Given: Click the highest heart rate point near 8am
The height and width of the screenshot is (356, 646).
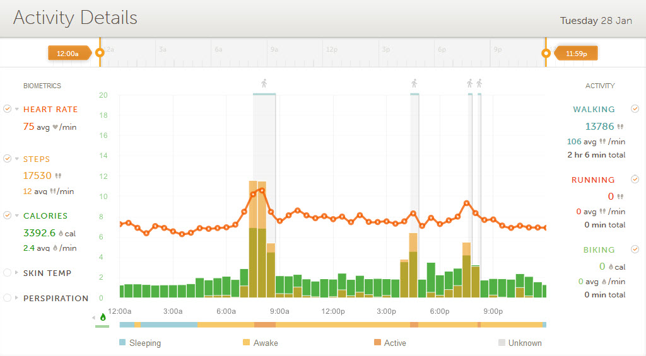Looking at the screenshot, I should pos(262,190).
